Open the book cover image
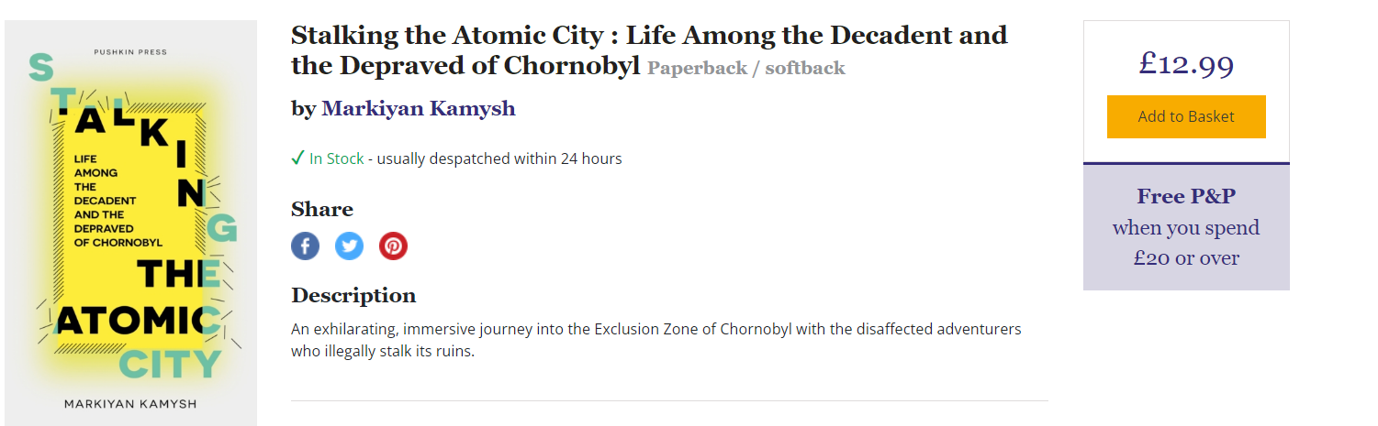The width and height of the screenshot is (1378, 426). [130, 224]
